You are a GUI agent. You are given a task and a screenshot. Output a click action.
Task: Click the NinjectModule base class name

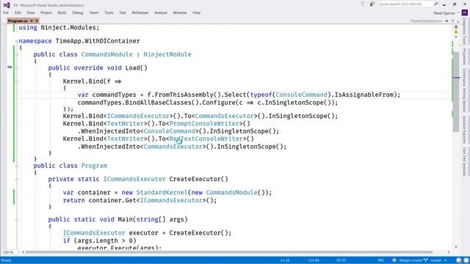tap(167, 54)
